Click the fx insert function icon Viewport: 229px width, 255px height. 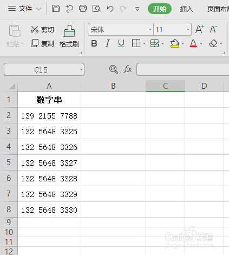[x=128, y=69]
